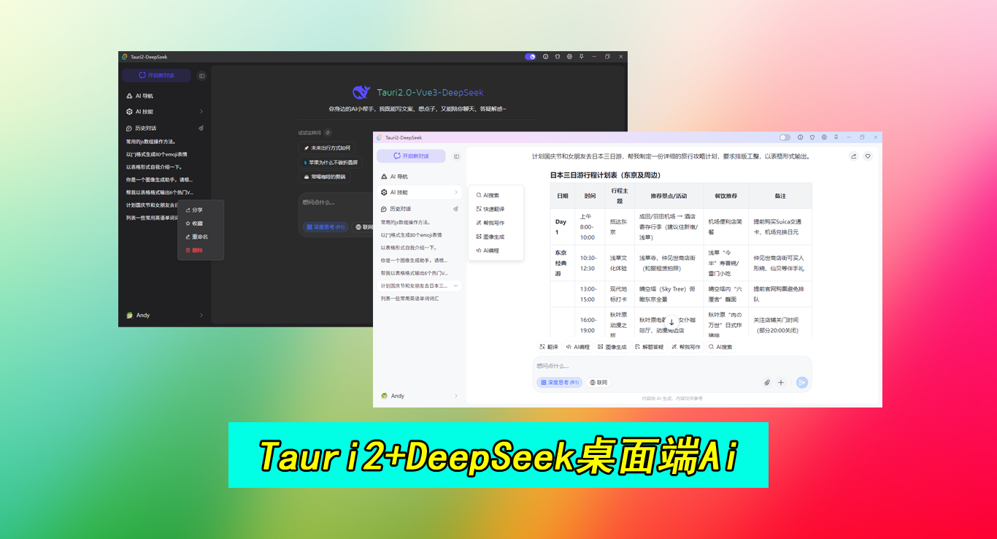Viewport: 997px width, 539px height.
Task: Jump to bottom with the down arrow button
Action: point(671,322)
